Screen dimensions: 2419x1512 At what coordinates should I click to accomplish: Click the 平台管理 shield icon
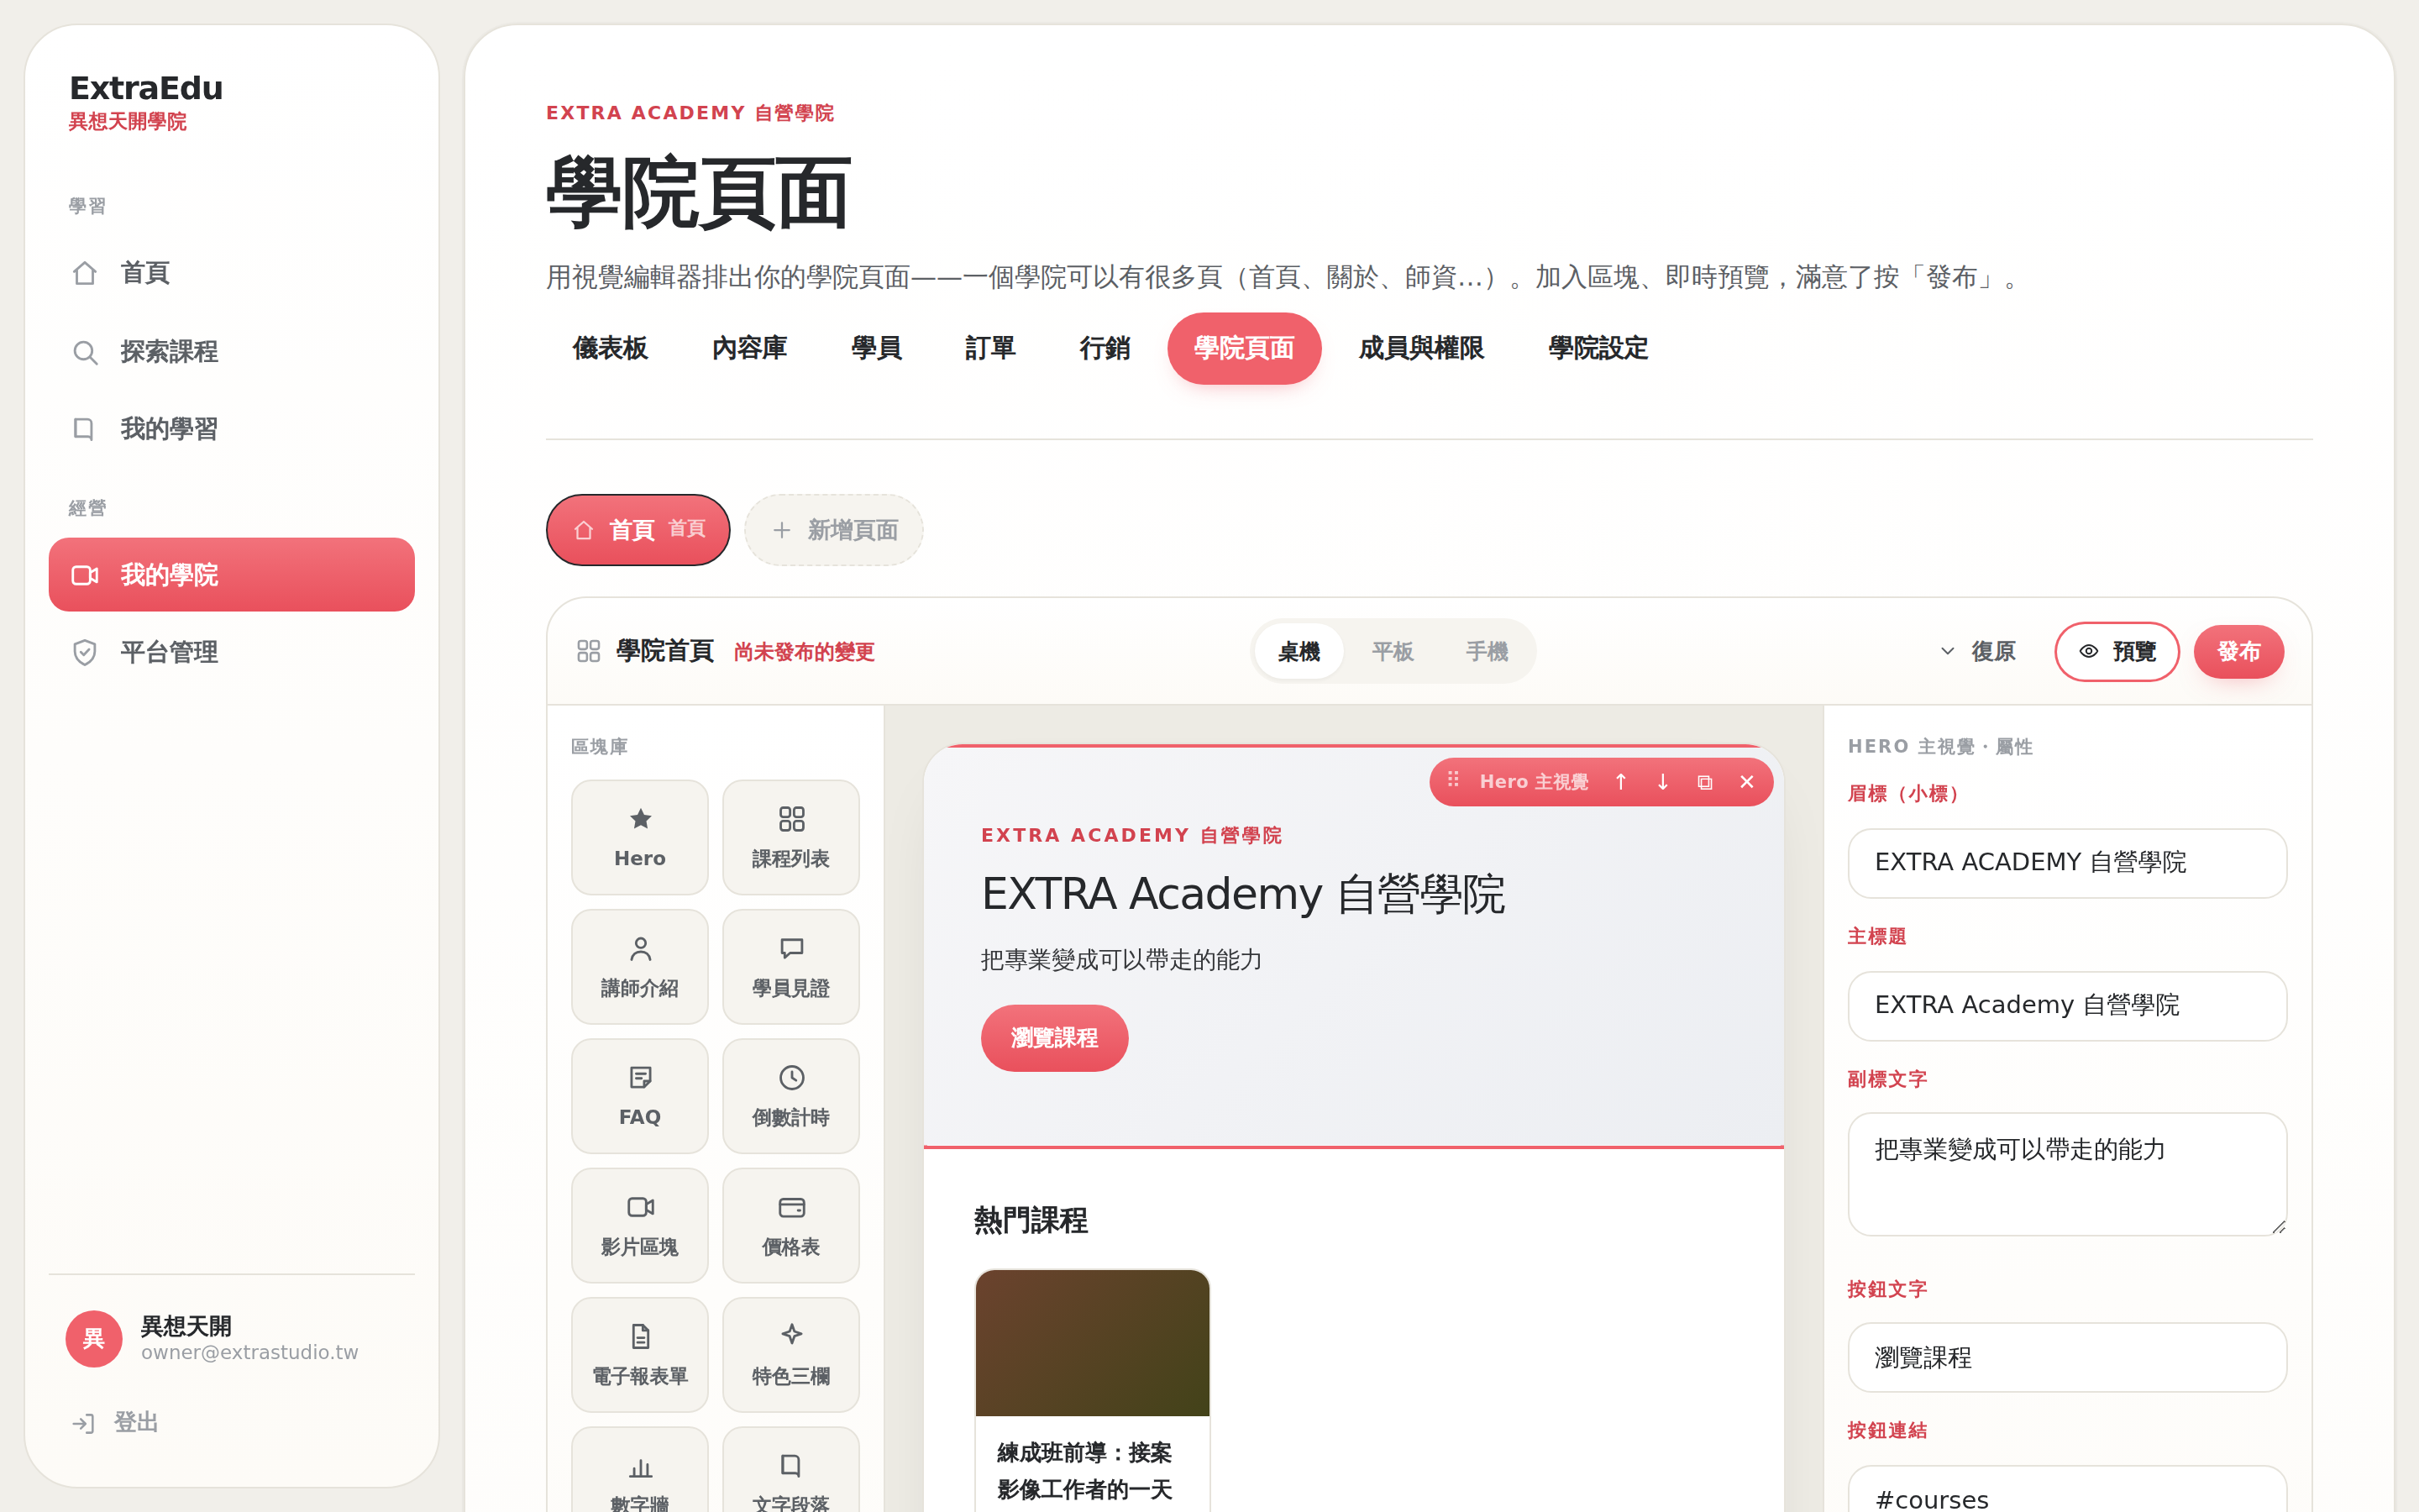tap(85, 652)
